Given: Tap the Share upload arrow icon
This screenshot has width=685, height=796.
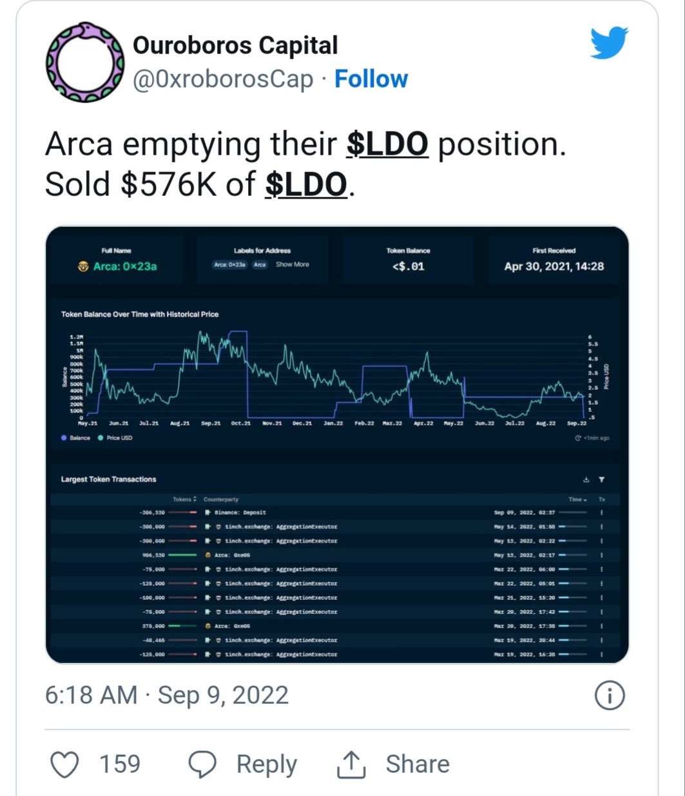Looking at the screenshot, I should pos(351,764).
